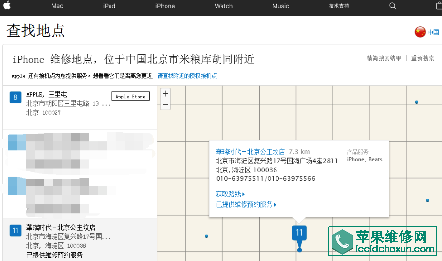Open the iPad menu
The height and width of the screenshot is (261, 442).
click(x=109, y=6)
